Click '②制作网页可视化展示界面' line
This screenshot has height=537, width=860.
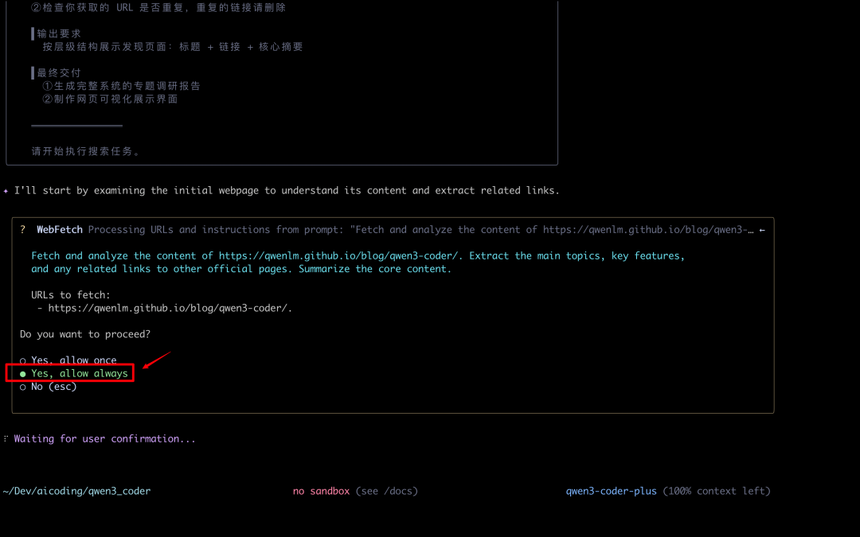coord(110,99)
